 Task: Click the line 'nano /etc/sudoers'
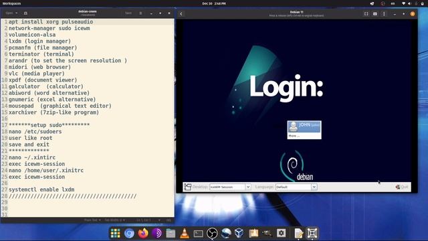click(x=35, y=132)
